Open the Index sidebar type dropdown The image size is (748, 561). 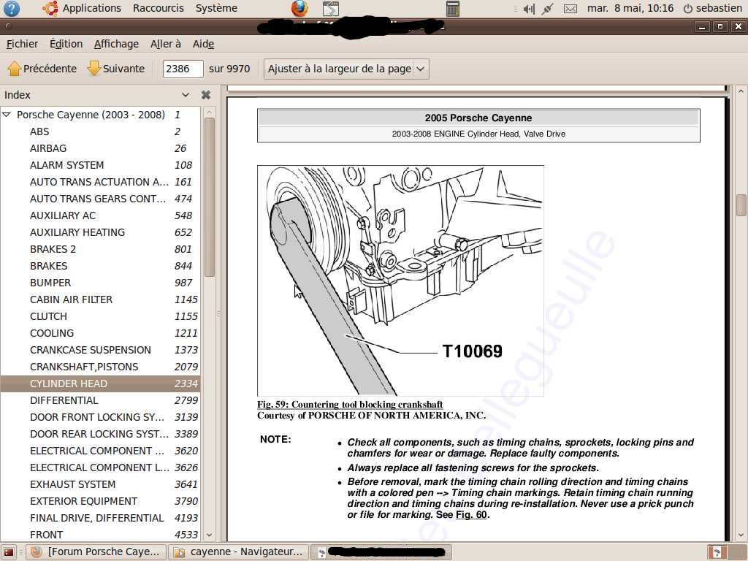click(186, 95)
